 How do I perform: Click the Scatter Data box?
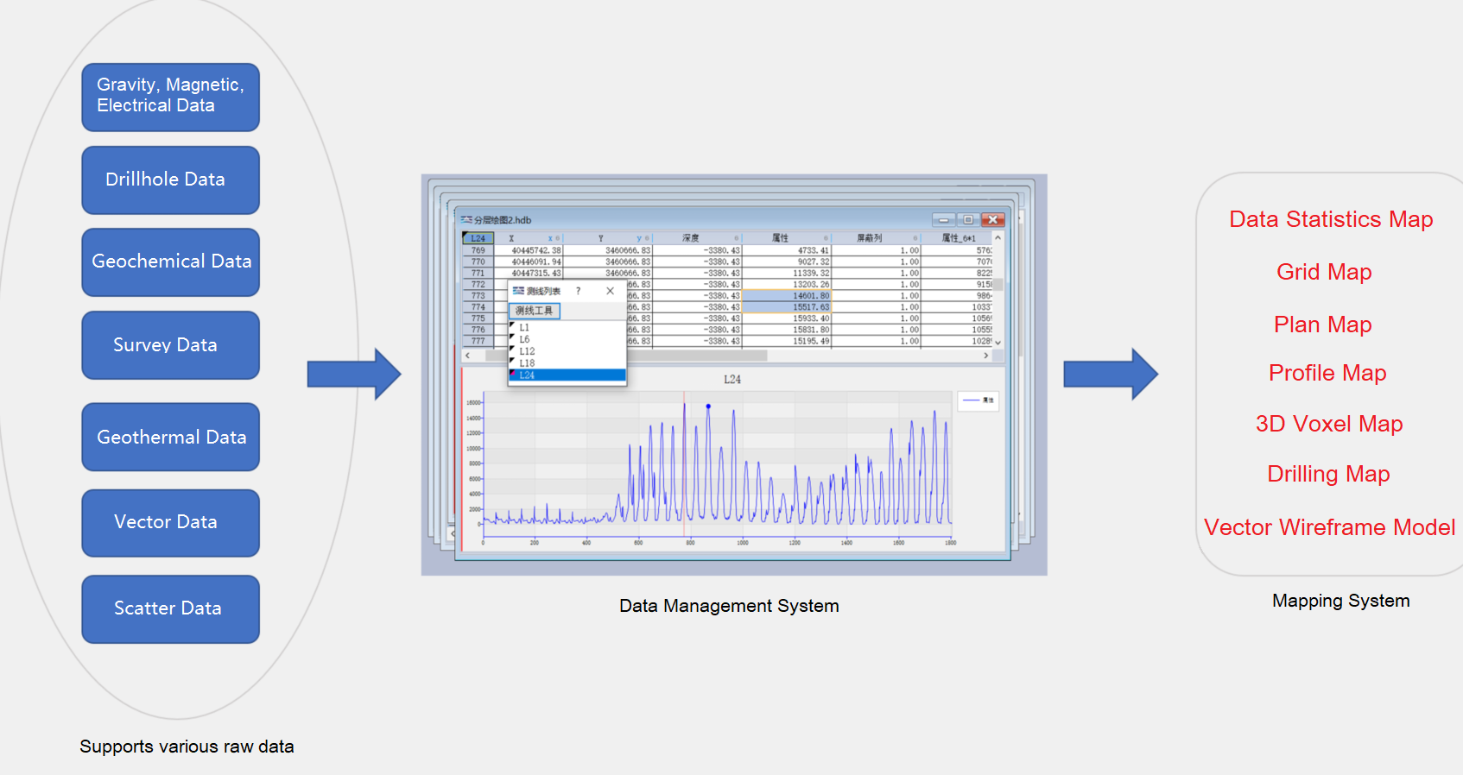pyautogui.click(x=171, y=609)
